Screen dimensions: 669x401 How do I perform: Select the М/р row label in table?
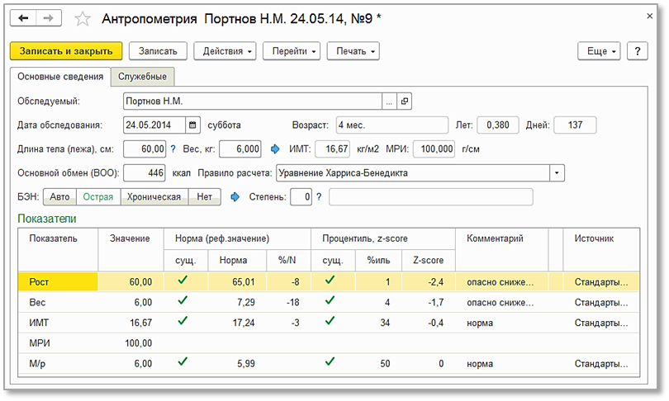tap(37, 364)
